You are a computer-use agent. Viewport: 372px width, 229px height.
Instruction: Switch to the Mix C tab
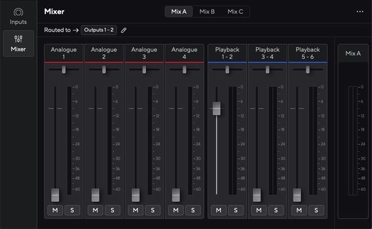235,12
